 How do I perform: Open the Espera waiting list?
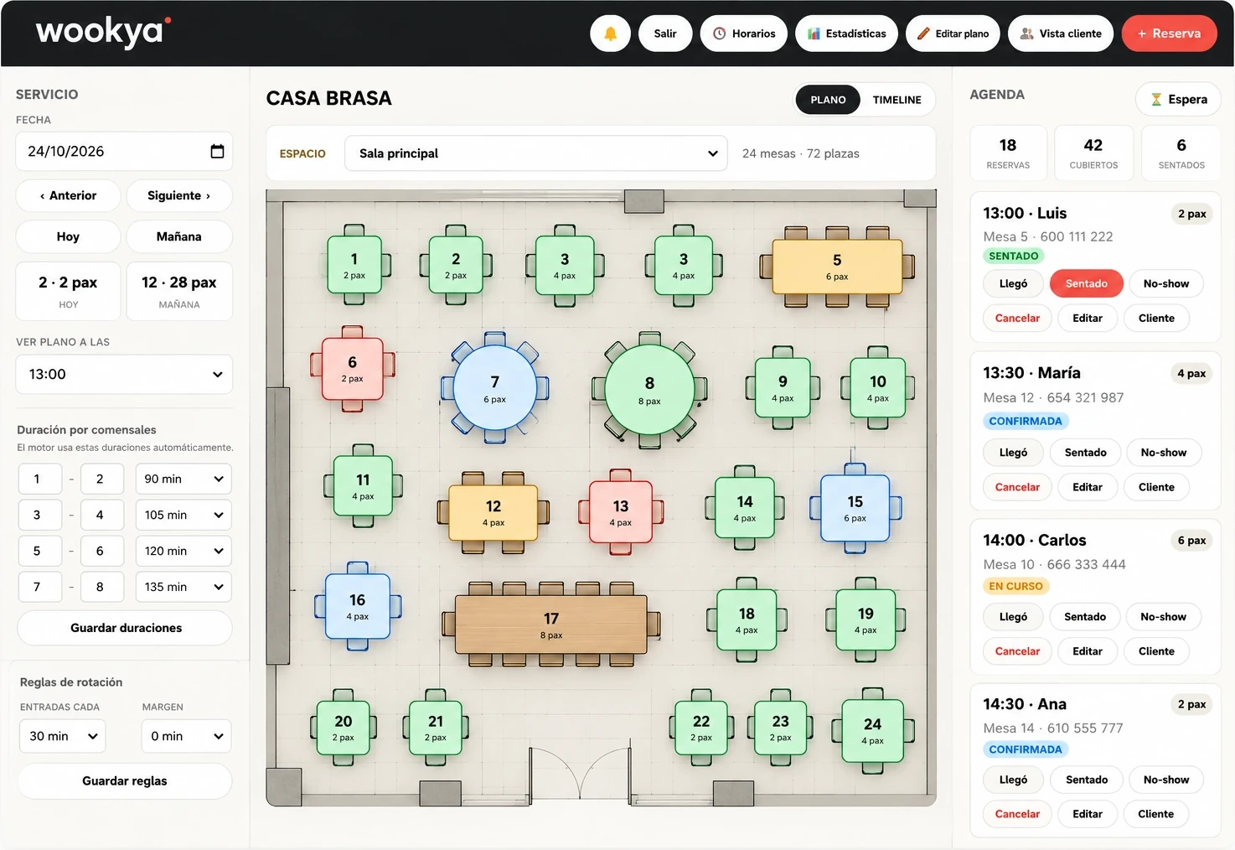point(1178,99)
